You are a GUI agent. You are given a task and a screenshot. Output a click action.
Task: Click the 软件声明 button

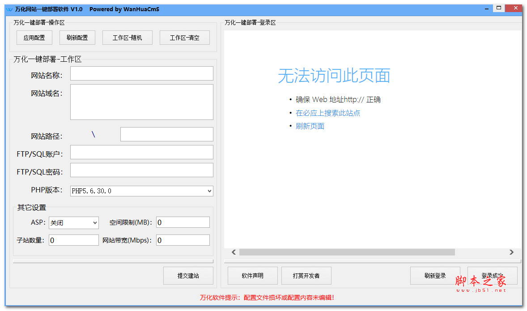pyautogui.click(x=252, y=276)
